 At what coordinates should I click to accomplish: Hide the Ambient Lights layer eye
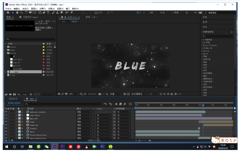(6, 112)
